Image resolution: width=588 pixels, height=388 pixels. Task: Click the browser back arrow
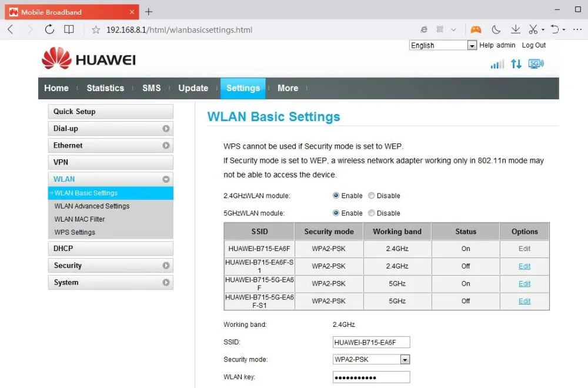(11, 29)
